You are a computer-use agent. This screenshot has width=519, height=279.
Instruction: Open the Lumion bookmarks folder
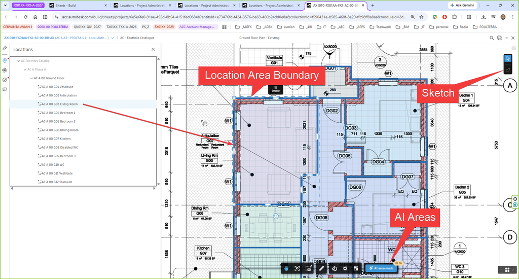pos(286,27)
